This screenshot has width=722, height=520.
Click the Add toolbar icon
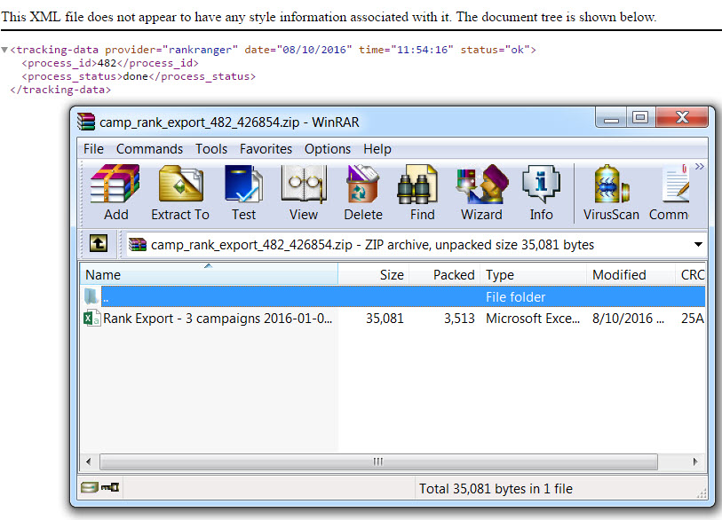[x=115, y=193]
